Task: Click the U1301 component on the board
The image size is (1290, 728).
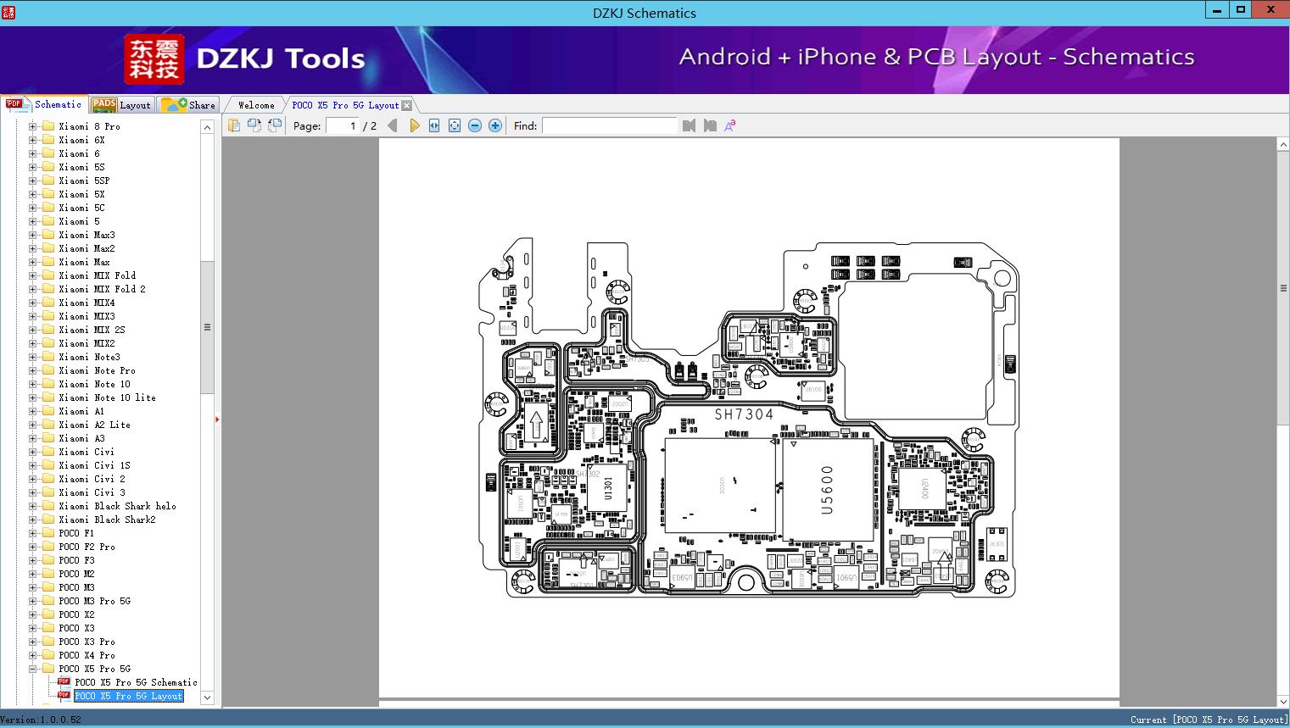Action: pyautogui.click(x=607, y=487)
